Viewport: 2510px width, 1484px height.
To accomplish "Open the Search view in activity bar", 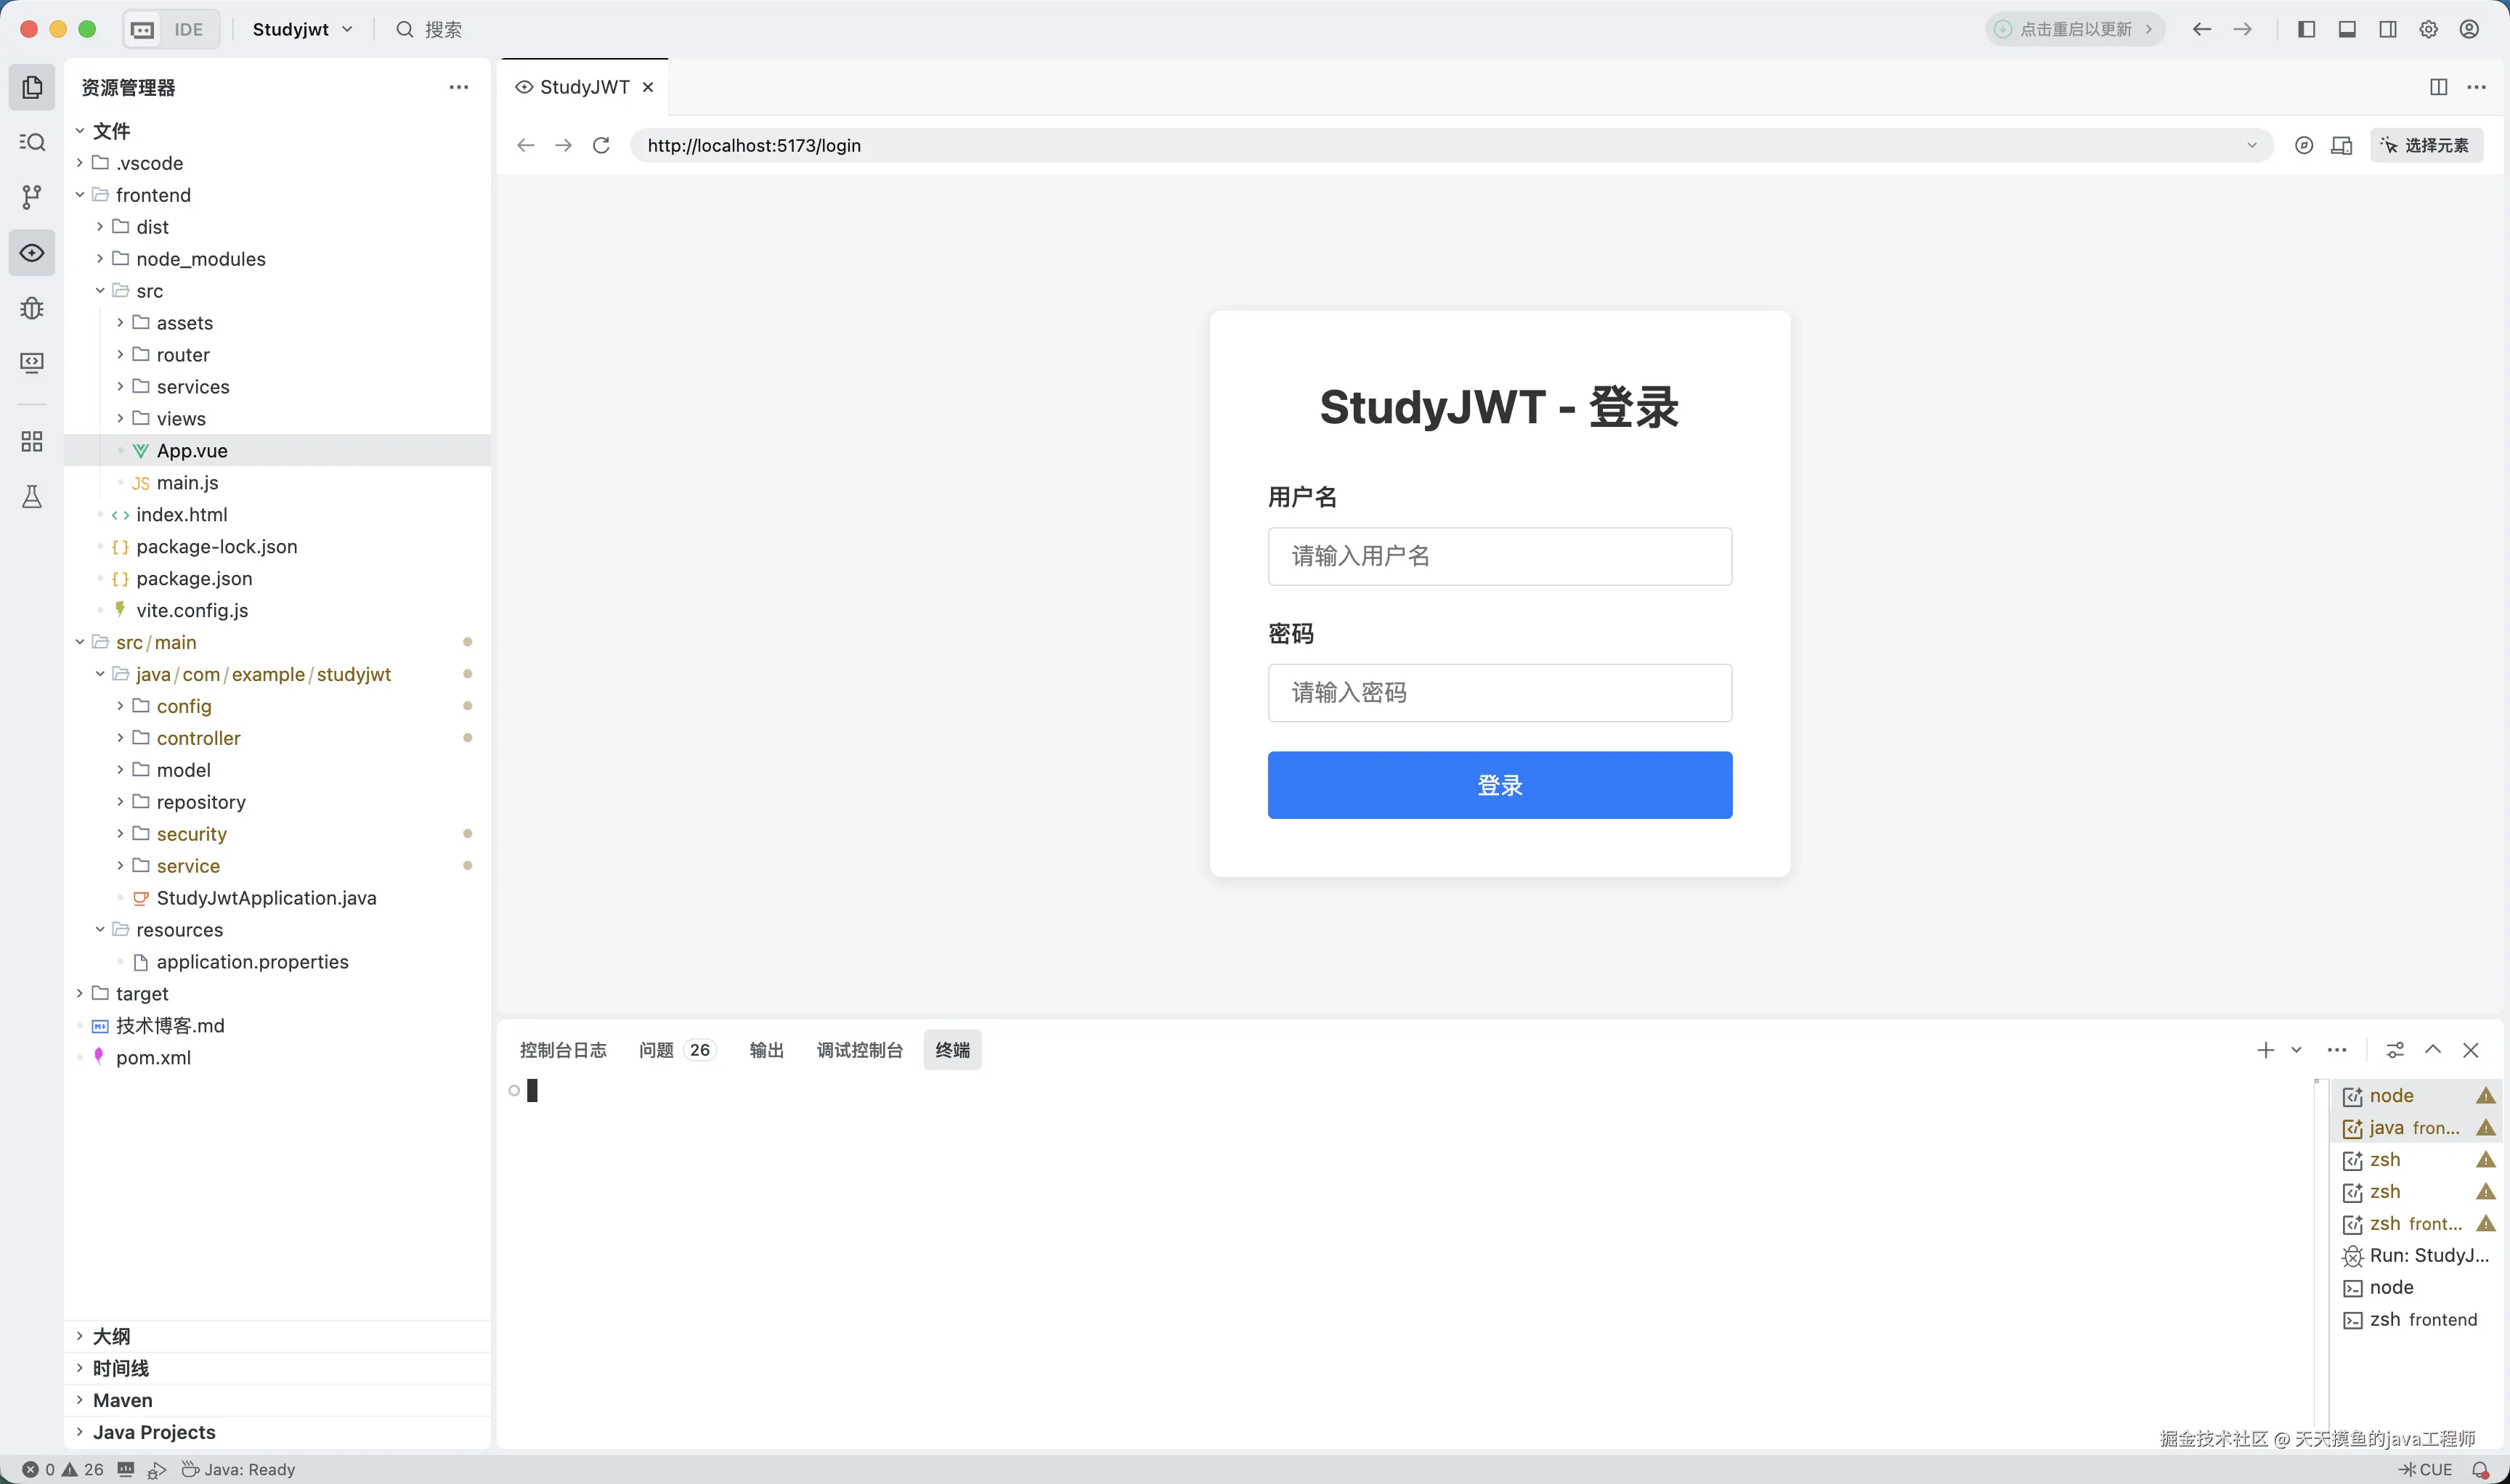I will point(32,142).
